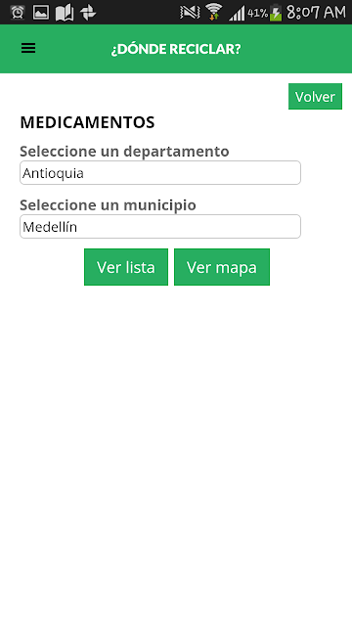The width and height of the screenshot is (352, 626).
Task: Tap the Seleccione un municipio label
Action: click(x=108, y=205)
